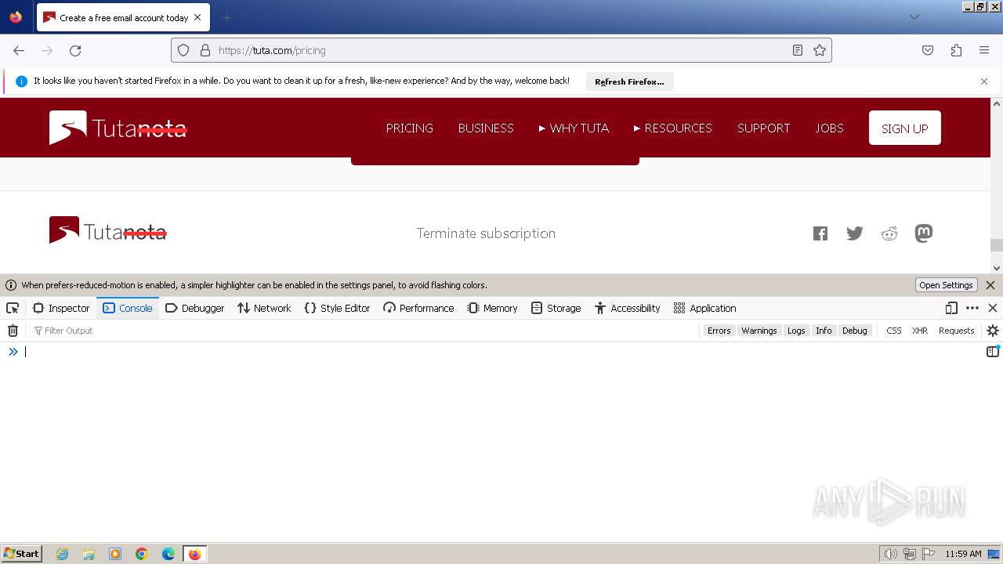Switch to the Debugger tab
This screenshot has height=564, width=1003.
195,308
